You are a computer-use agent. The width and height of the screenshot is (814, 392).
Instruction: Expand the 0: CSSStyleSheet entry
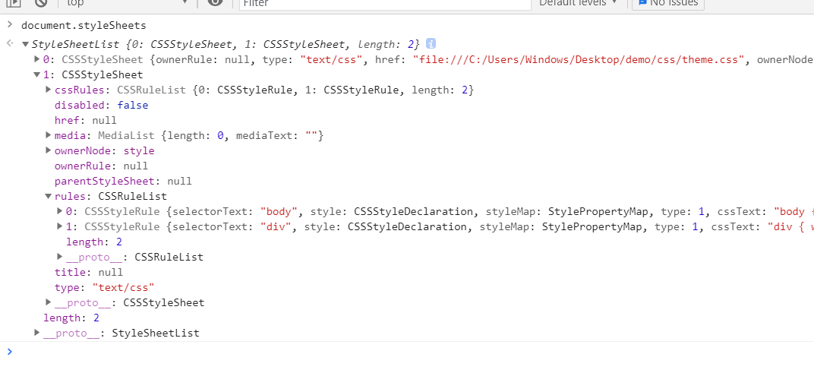point(37,59)
